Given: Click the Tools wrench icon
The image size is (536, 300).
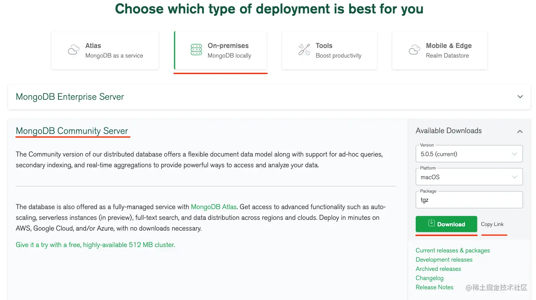Looking at the screenshot, I should [304, 50].
